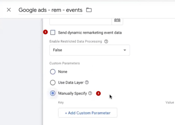175x125 pixels.
Task: Edit the tag name Google ads - rem - events
Action: coord(51,10)
